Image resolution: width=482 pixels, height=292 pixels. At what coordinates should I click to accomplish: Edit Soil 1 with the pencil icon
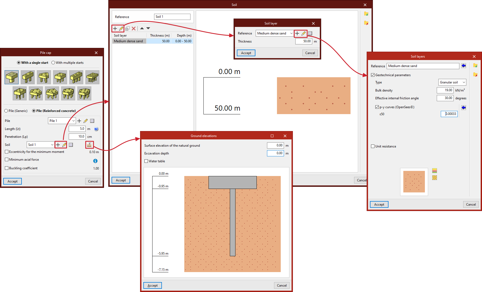64,145
